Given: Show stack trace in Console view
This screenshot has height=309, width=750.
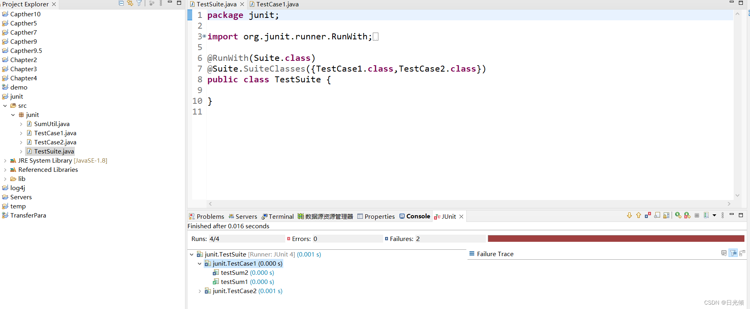Looking at the screenshot, I should point(724,253).
